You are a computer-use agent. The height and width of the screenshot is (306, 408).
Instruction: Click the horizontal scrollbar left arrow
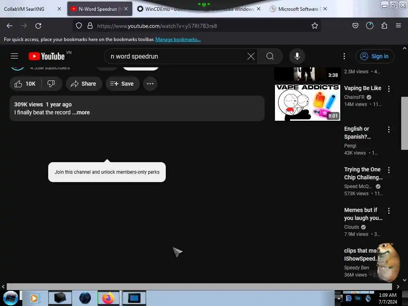tap(3, 286)
